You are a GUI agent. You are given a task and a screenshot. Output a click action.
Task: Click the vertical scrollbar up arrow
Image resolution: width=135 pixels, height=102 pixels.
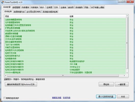(127, 16)
